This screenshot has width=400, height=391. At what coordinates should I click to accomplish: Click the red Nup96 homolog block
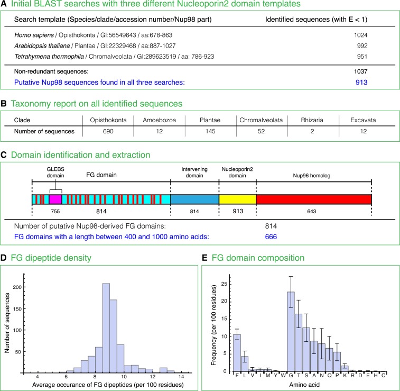click(x=313, y=199)
